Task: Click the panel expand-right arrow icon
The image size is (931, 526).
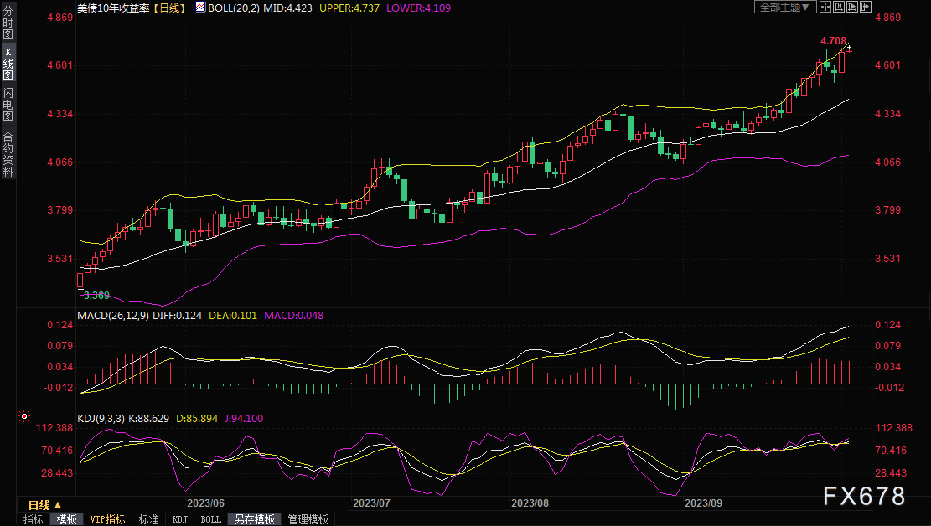Action: [x=865, y=8]
